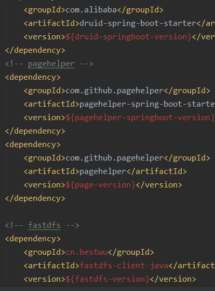
Task: Click closing dependency tag above pagehelper comment
Action: coord(35,50)
